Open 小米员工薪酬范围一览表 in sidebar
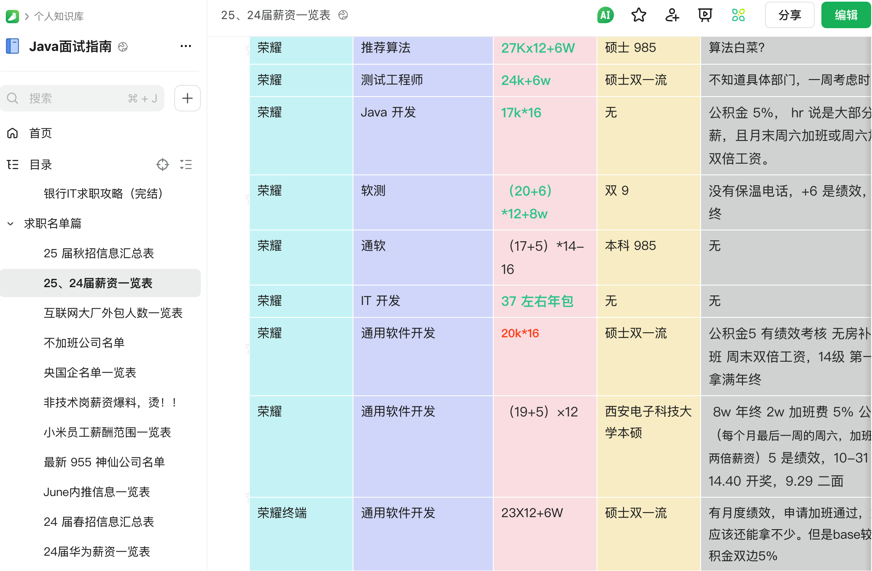 pos(107,432)
